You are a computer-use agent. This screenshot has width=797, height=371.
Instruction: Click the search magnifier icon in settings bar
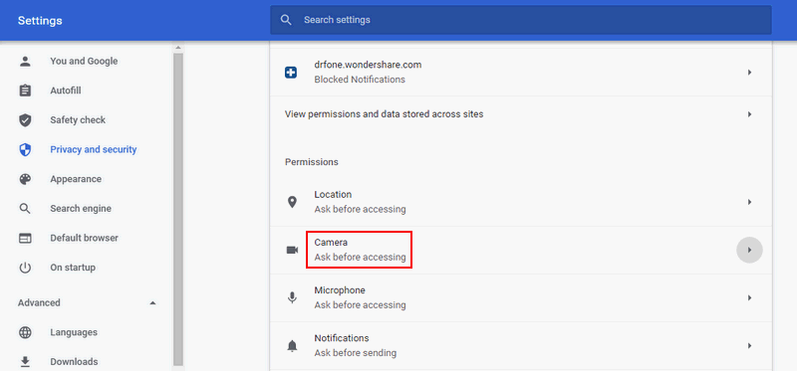286,20
